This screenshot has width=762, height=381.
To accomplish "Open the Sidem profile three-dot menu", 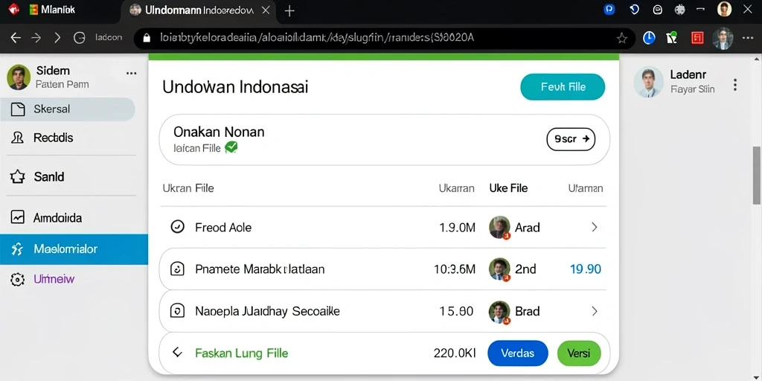I will 131,74.
